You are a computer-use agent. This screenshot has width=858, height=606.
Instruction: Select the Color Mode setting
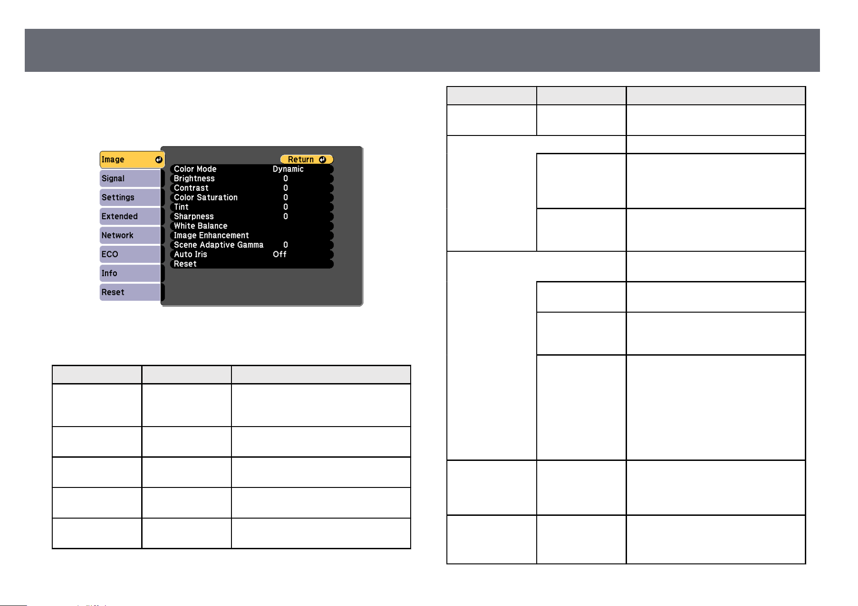(252, 169)
